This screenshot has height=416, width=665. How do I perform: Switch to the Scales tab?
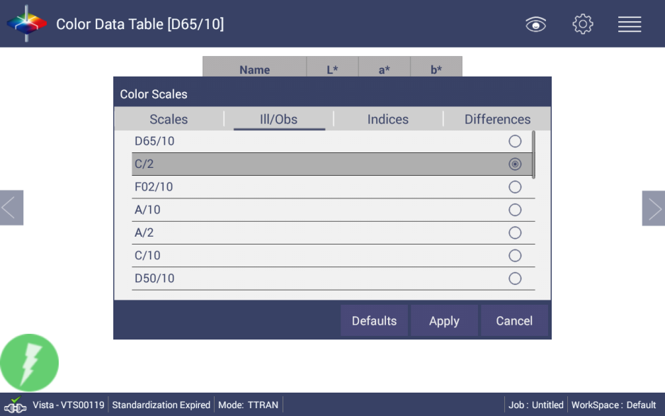169,119
